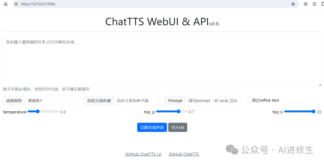The height and width of the screenshot is (163, 324).
Task: Click the Prompt input field
Action: pos(213,101)
